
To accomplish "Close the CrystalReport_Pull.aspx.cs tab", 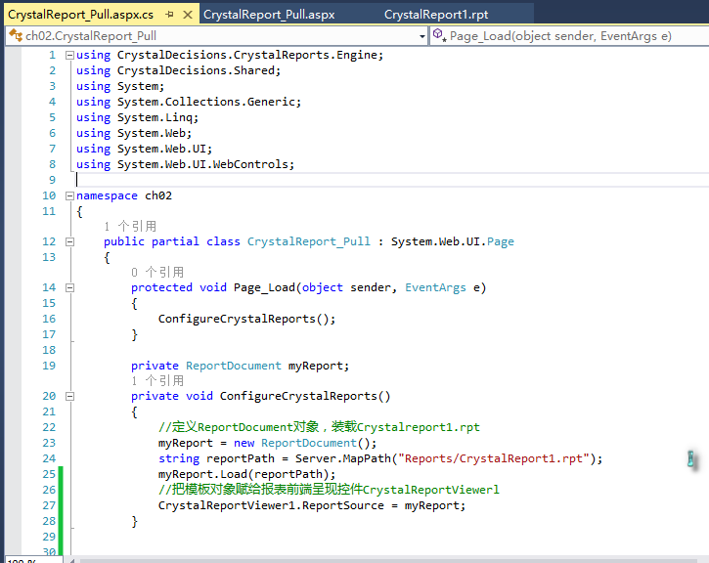I will [x=187, y=15].
